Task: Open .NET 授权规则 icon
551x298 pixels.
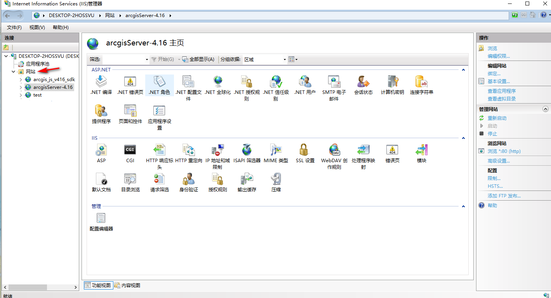Action: click(247, 88)
